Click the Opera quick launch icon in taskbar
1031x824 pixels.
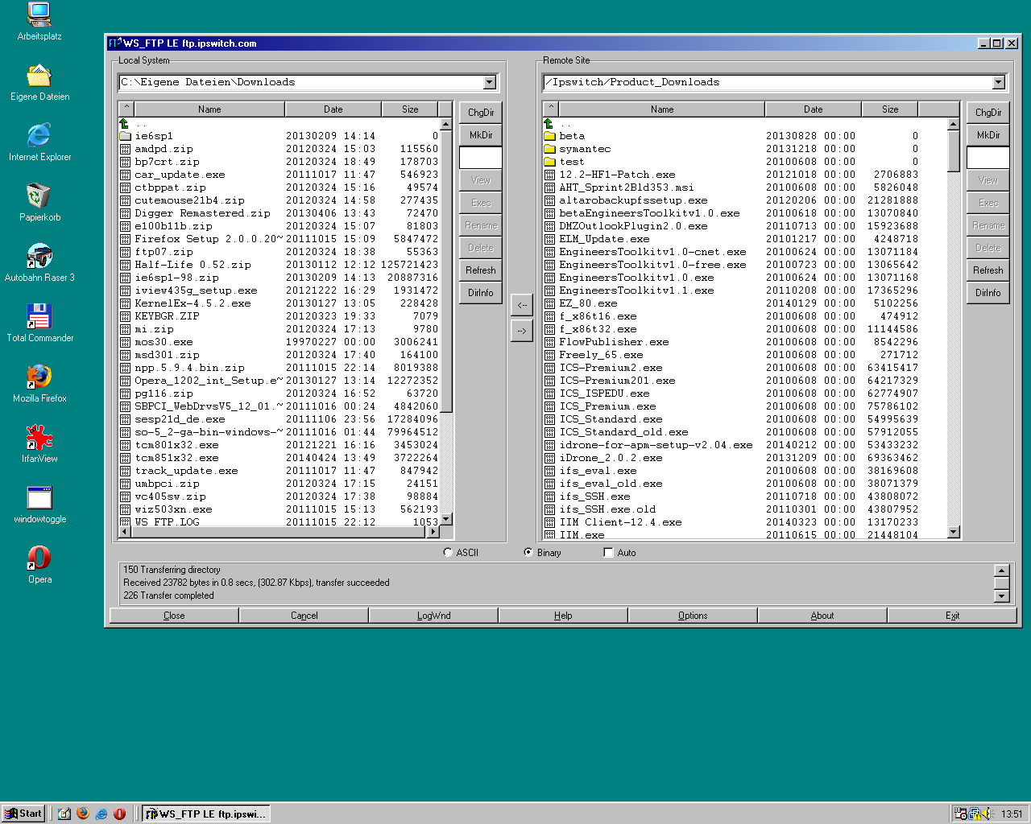click(x=120, y=814)
